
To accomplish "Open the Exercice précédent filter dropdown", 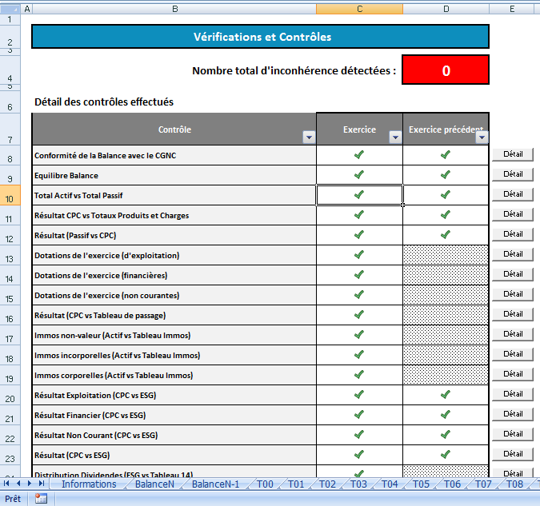I will tap(482, 137).
